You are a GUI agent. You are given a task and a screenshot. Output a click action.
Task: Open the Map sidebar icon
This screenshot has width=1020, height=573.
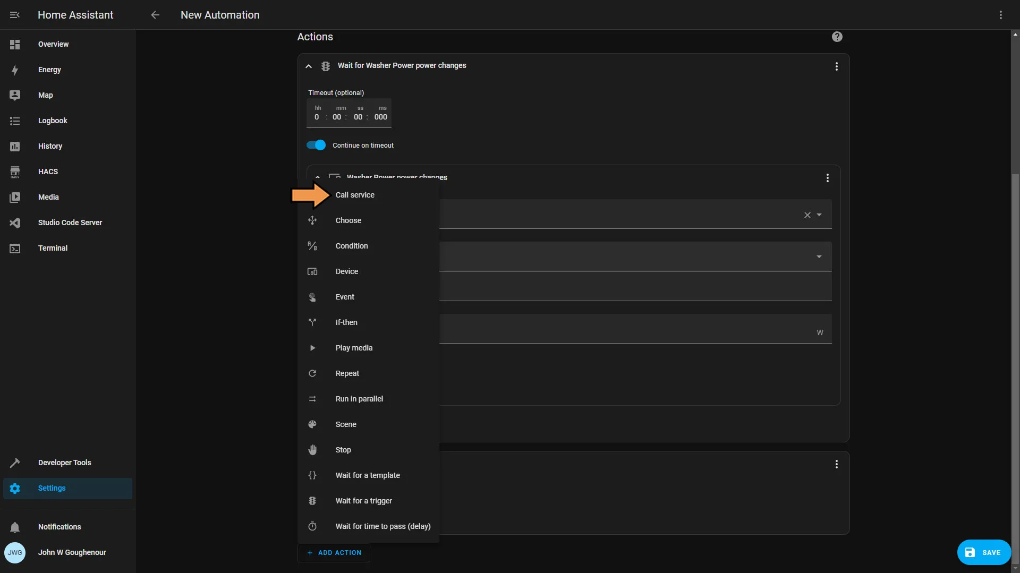15,95
